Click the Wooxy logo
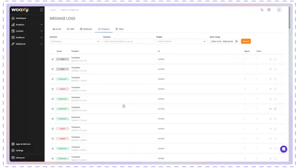This screenshot has height=168, width=299. click(20, 10)
